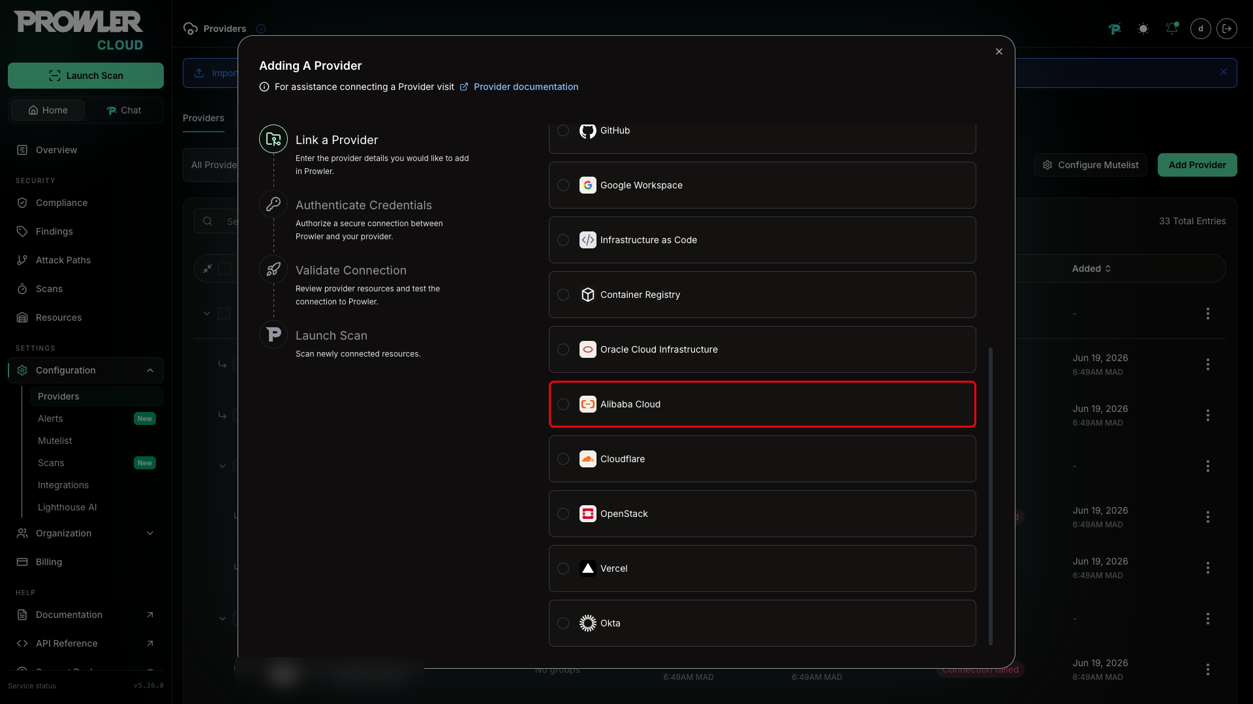
Task: Dismiss the import banner with its X
Action: tap(1224, 72)
